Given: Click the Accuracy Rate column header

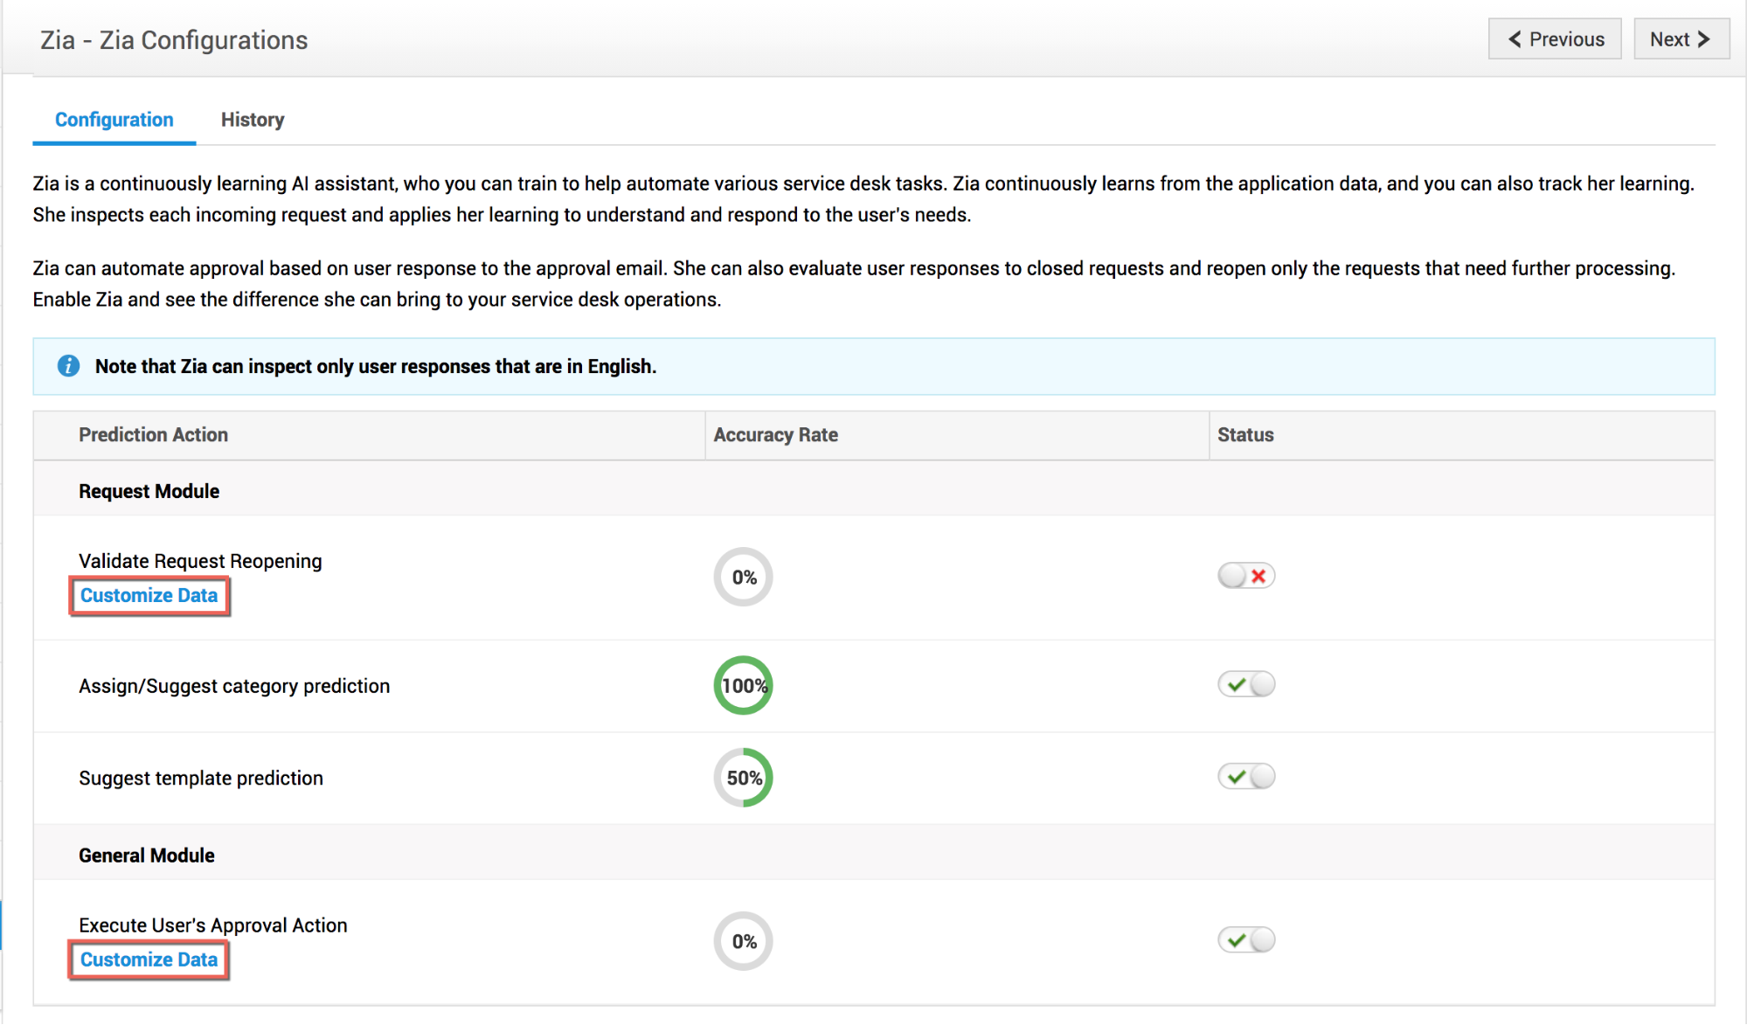Looking at the screenshot, I should [775, 435].
